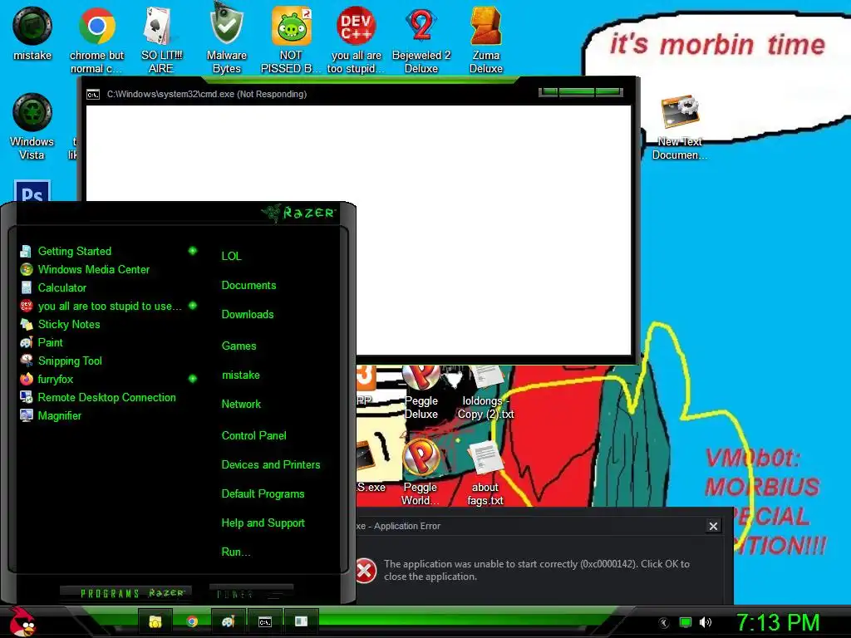Open the 'Windows Vista' recycle bin desktop icon
Screen dimensions: 851x638
[x=32, y=127]
